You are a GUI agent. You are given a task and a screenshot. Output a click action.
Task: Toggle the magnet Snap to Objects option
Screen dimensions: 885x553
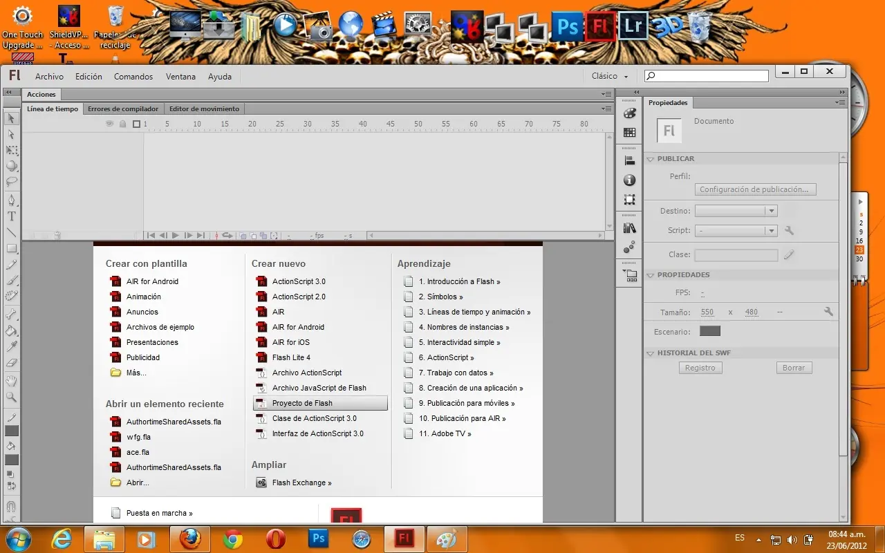coord(11,507)
